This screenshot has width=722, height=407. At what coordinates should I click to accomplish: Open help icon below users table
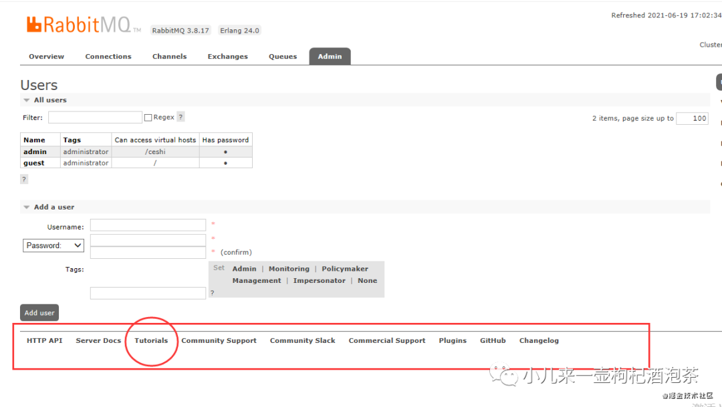[24, 179]
